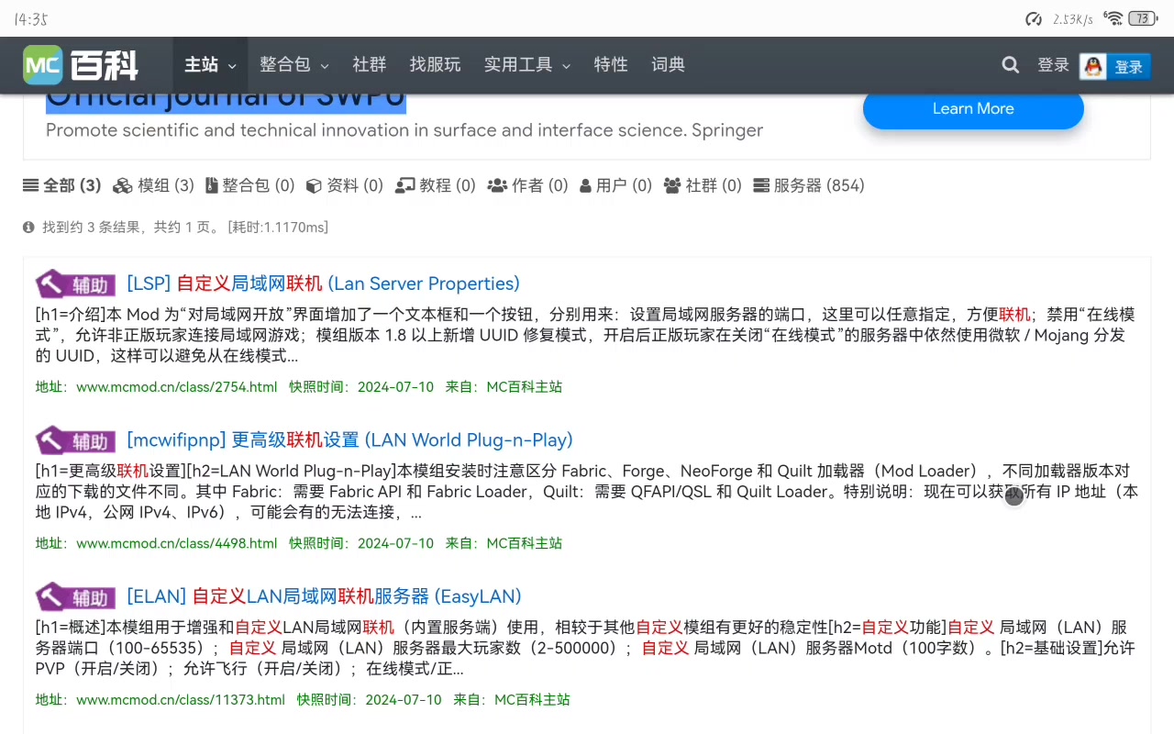Open the 实用工具 dropdown menu

[526, 65]
